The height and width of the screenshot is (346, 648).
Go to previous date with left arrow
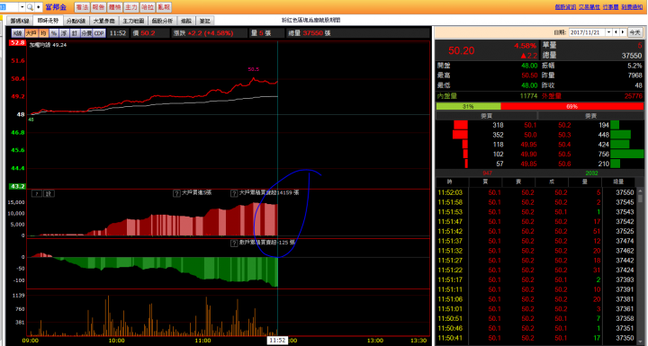pos(616,32)
